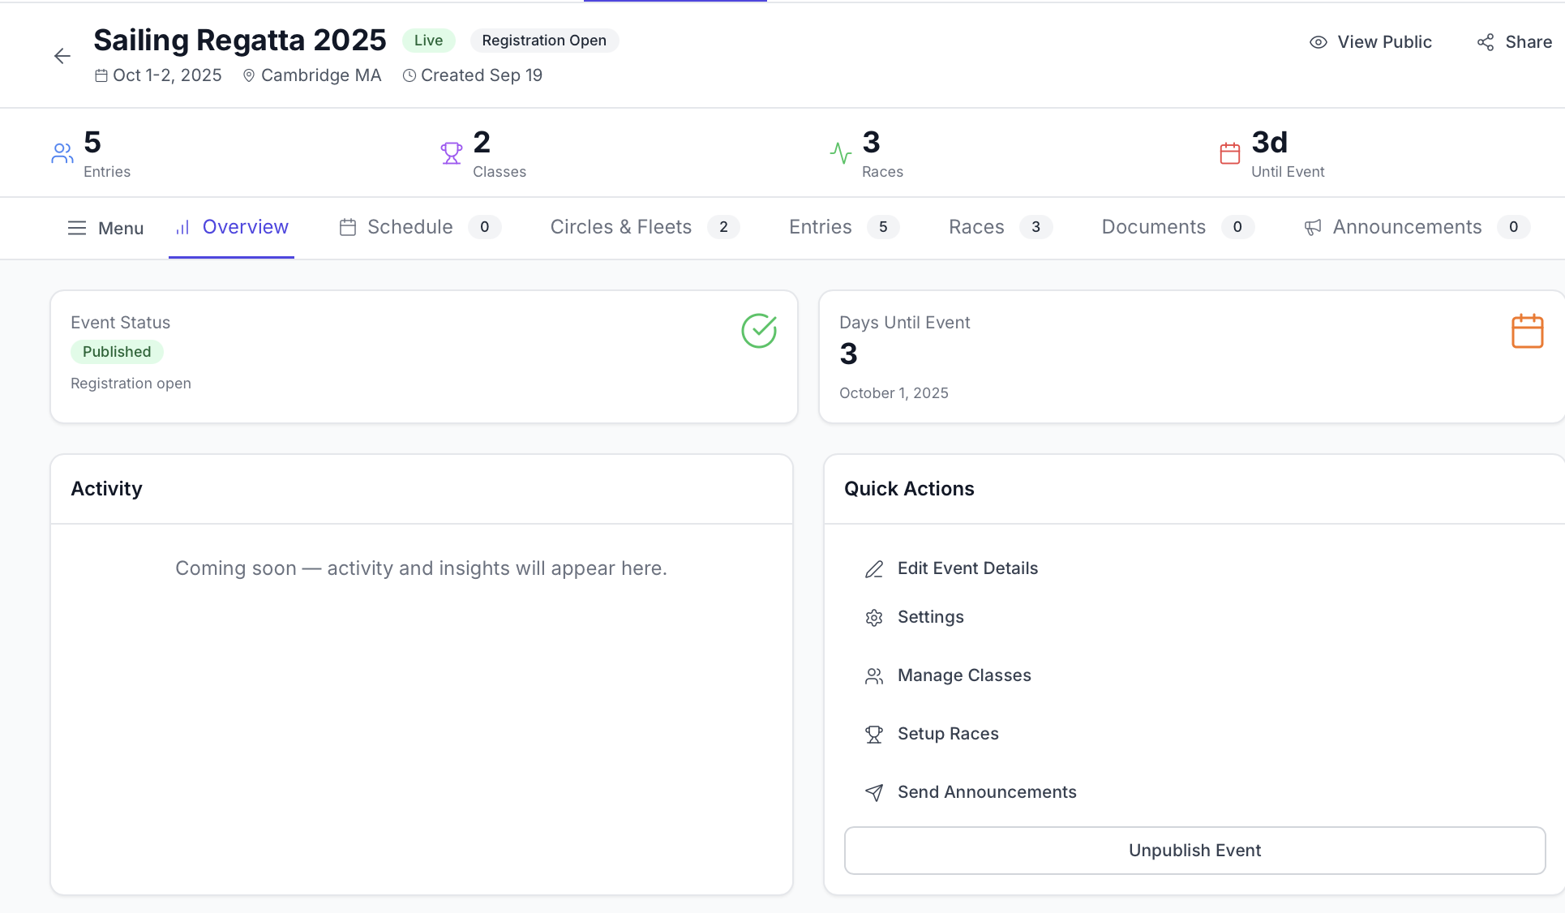Open the Documents tab

pos(1153,227)
